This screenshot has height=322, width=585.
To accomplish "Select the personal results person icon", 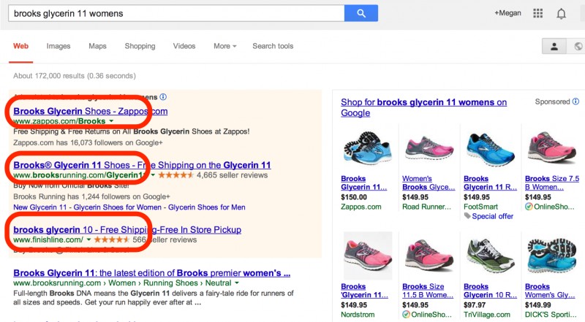I will click(x=554, y=47).
